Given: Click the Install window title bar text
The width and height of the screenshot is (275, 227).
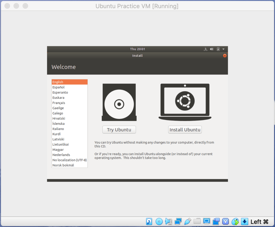Looking at the screenshot, I should click(x=137, y=56).
